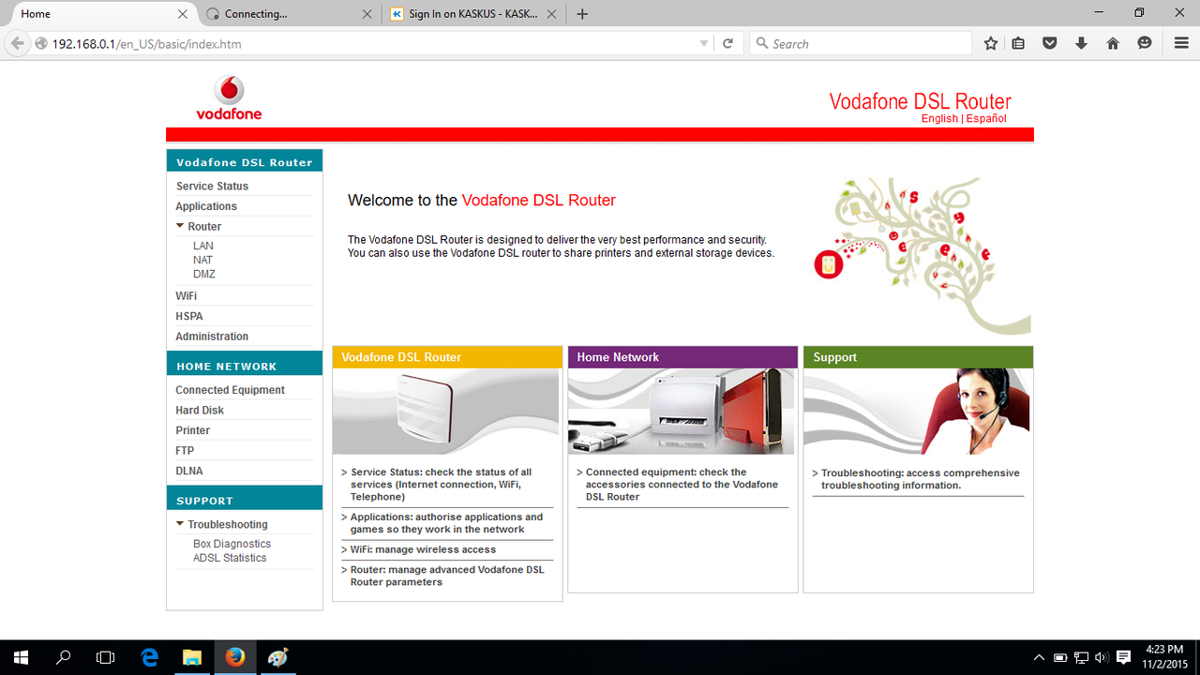Image resolution: width=1200 pixels, height=675 pixels.
Task: Open the bookmarks list icon
Action: (x=1019, y=43)
